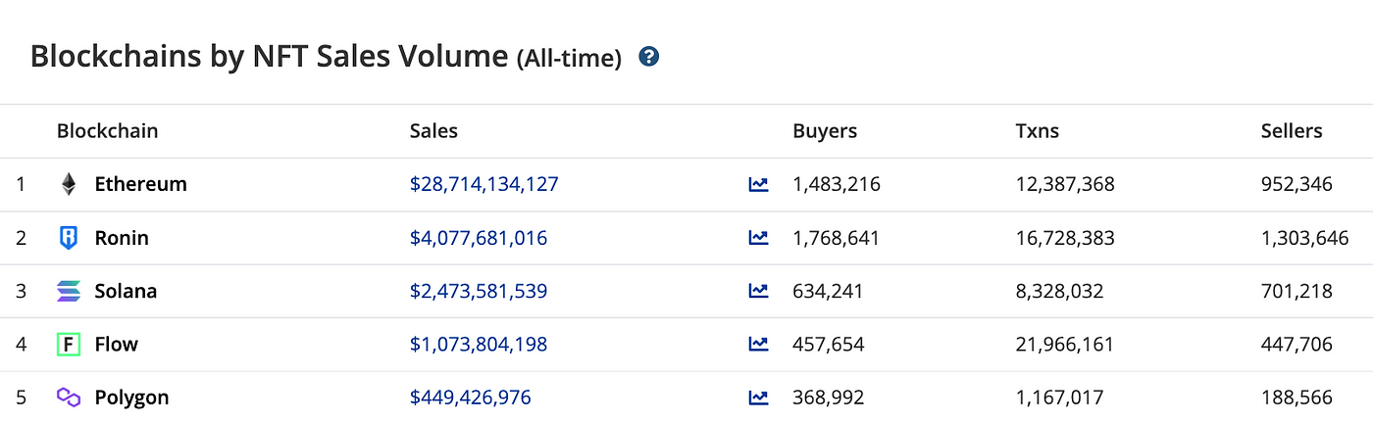Open the Ethereum sales chart icon
Image resolution: width=1373 pixels, height=422 pixels.
click(758, 184)
